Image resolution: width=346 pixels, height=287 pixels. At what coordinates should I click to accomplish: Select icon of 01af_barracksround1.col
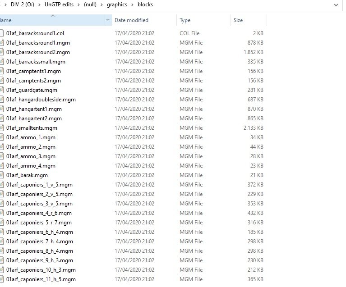tap(2, 33)
